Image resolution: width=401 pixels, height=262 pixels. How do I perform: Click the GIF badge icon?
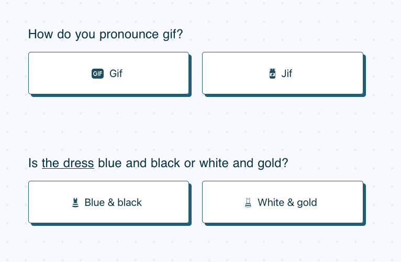(x=98, y=73)
